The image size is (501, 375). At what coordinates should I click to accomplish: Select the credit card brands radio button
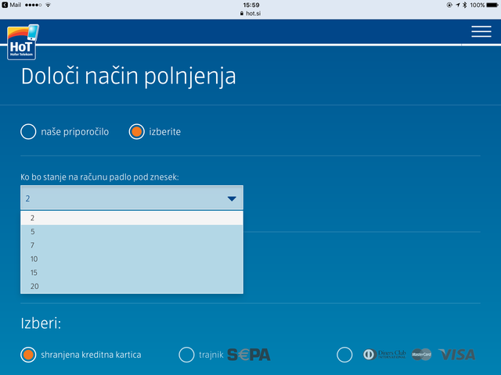pyautogui.click(x=344, y=355)
